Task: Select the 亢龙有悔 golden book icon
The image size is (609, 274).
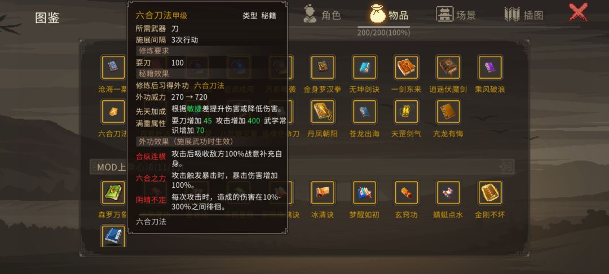Action: (x=448, y=112)
